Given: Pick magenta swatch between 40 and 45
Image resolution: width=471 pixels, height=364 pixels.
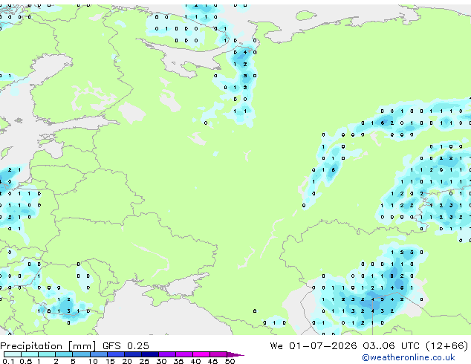Looking at the screenshot, I should point(201,354).
